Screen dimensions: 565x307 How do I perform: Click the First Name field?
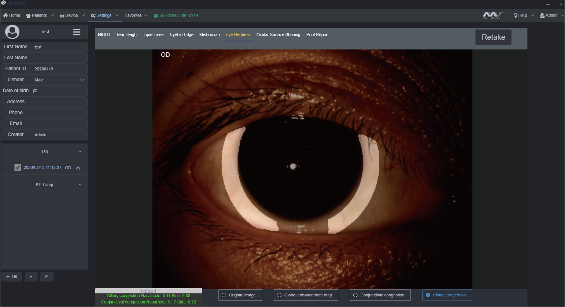59,47
